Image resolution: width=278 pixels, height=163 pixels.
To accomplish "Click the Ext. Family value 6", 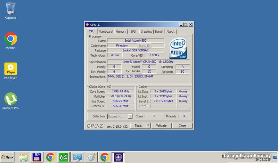I will click(114, 72).
